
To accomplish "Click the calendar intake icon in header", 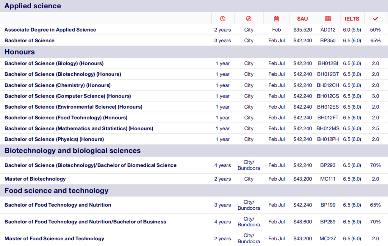I will pyautogui.click(x=276, y=19).
